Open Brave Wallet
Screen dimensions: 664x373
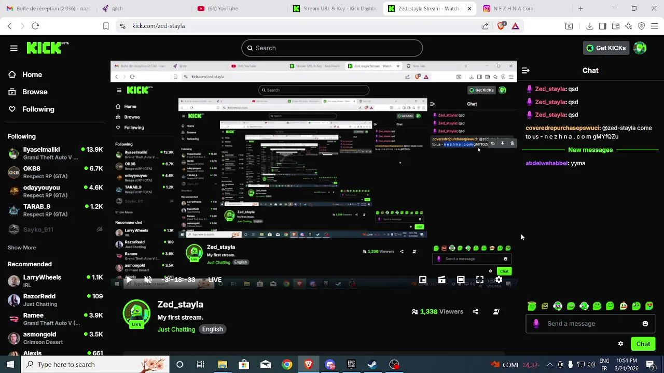(x=616, y=26)
